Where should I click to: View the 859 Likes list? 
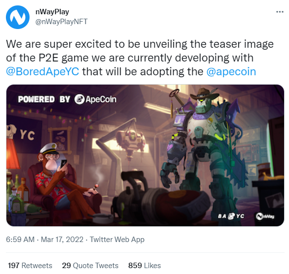[x=145, y=266]
